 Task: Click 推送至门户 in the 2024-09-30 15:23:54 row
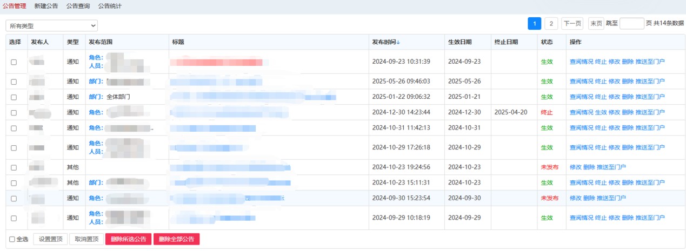611,198
